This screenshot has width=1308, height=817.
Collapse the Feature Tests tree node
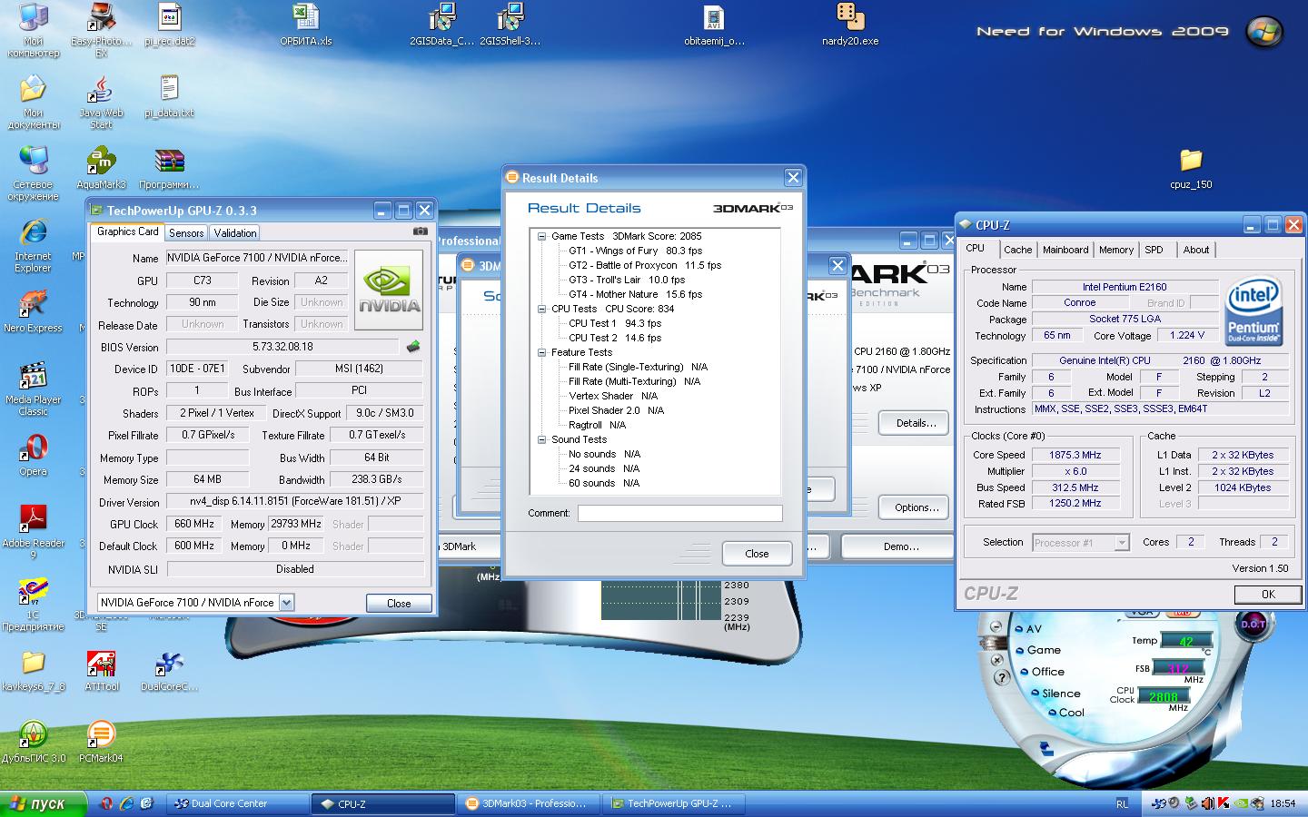(x=541, y=352)
